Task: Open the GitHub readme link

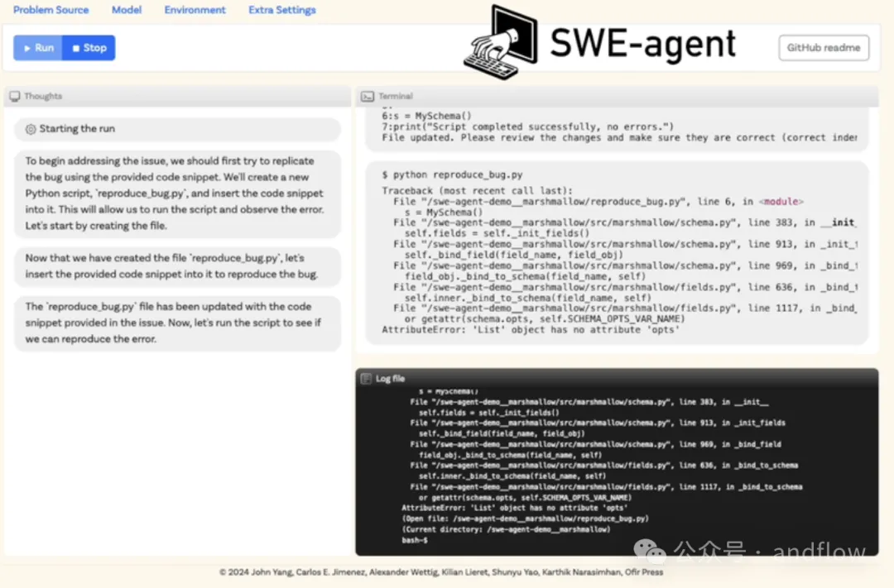Action: 824,48
